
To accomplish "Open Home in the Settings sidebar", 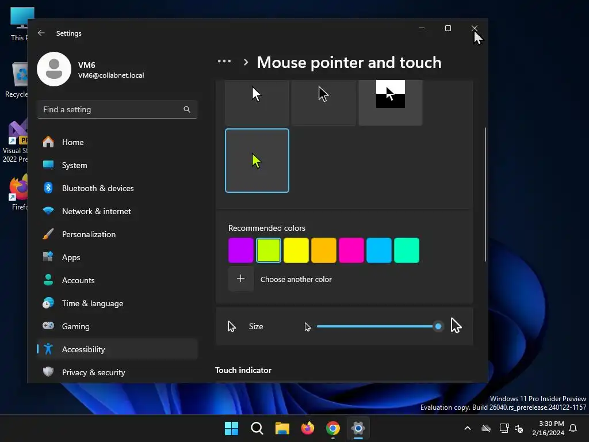I will (117, 142).
